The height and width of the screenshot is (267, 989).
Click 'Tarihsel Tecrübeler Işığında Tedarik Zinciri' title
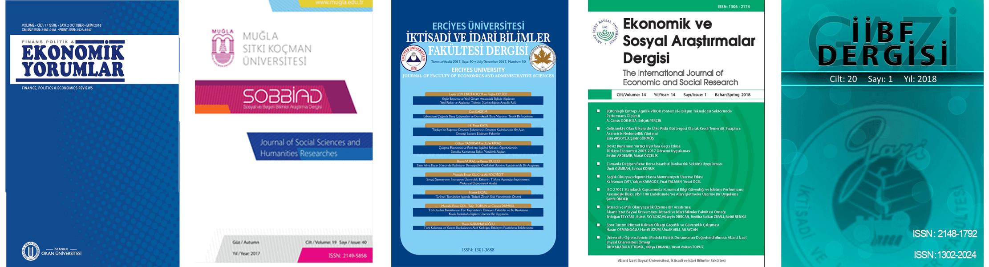pyautogui.click(x=478, y=197)
